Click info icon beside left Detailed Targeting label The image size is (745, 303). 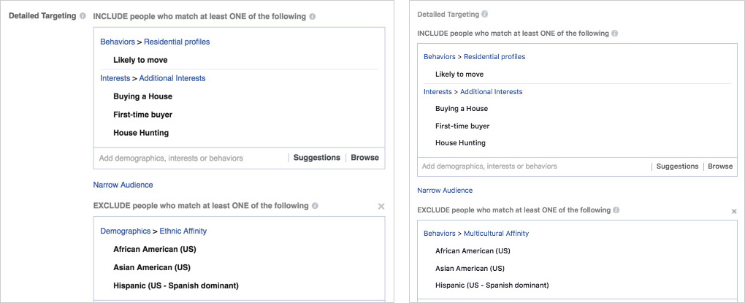83,16
